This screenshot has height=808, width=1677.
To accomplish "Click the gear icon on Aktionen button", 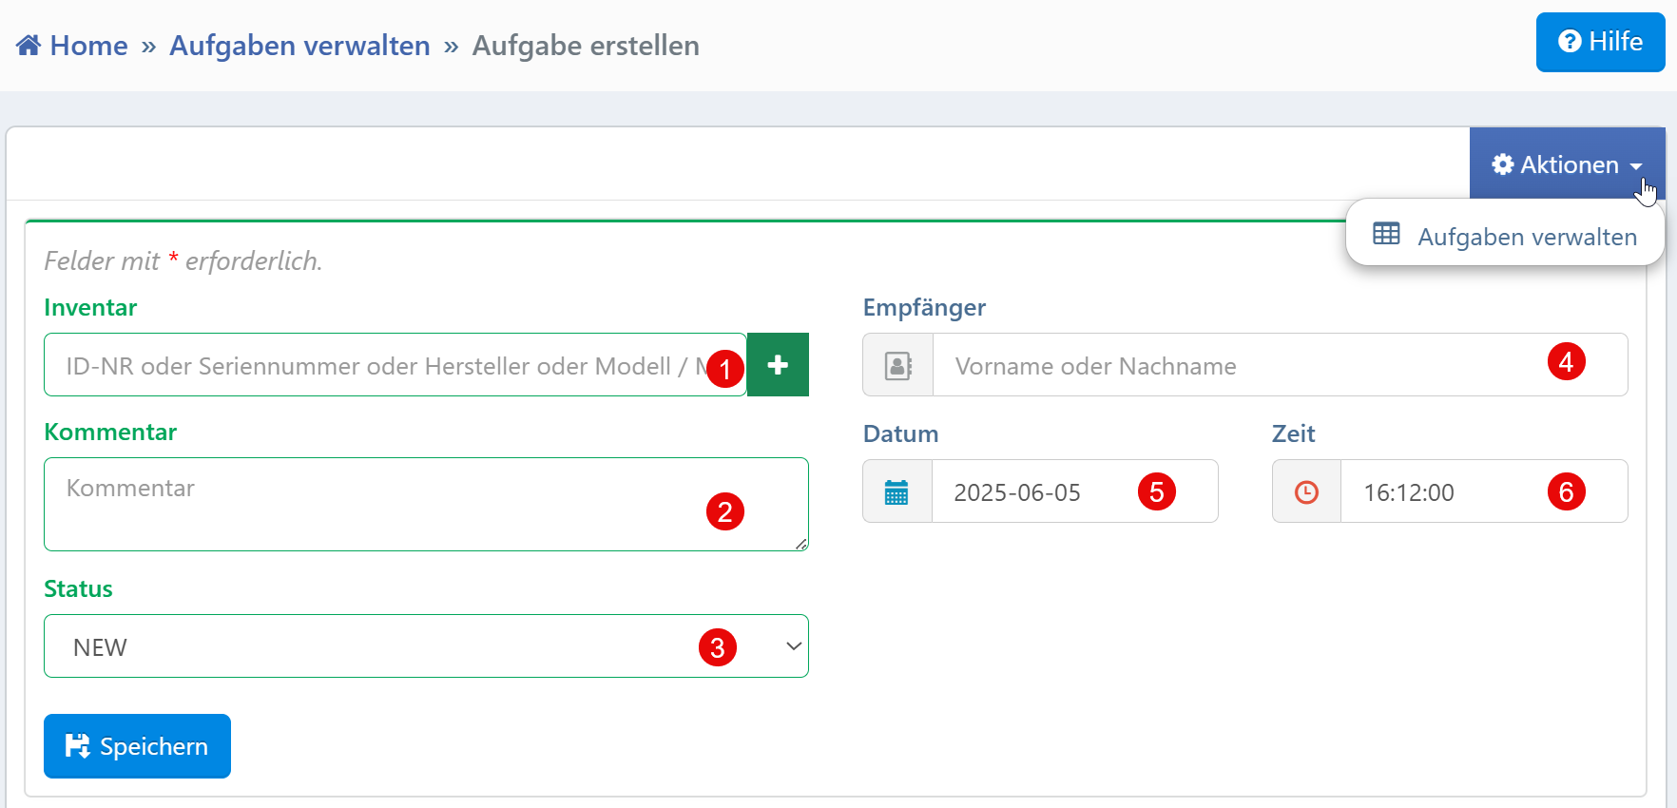I will pyautogui.click(x=1502, y=164).
